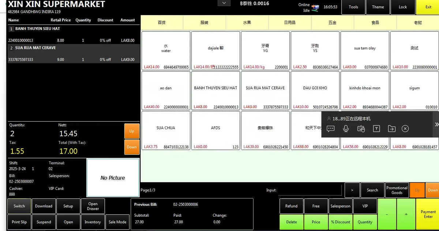Add the 水 water product tile
439x231 pixels.
(166, 51)
